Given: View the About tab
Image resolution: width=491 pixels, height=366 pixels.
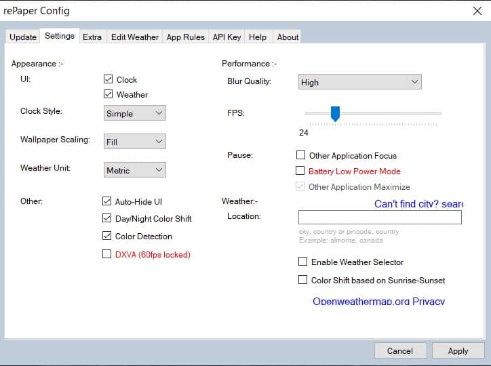Looking at the screenshot, I should click(288, 37).
